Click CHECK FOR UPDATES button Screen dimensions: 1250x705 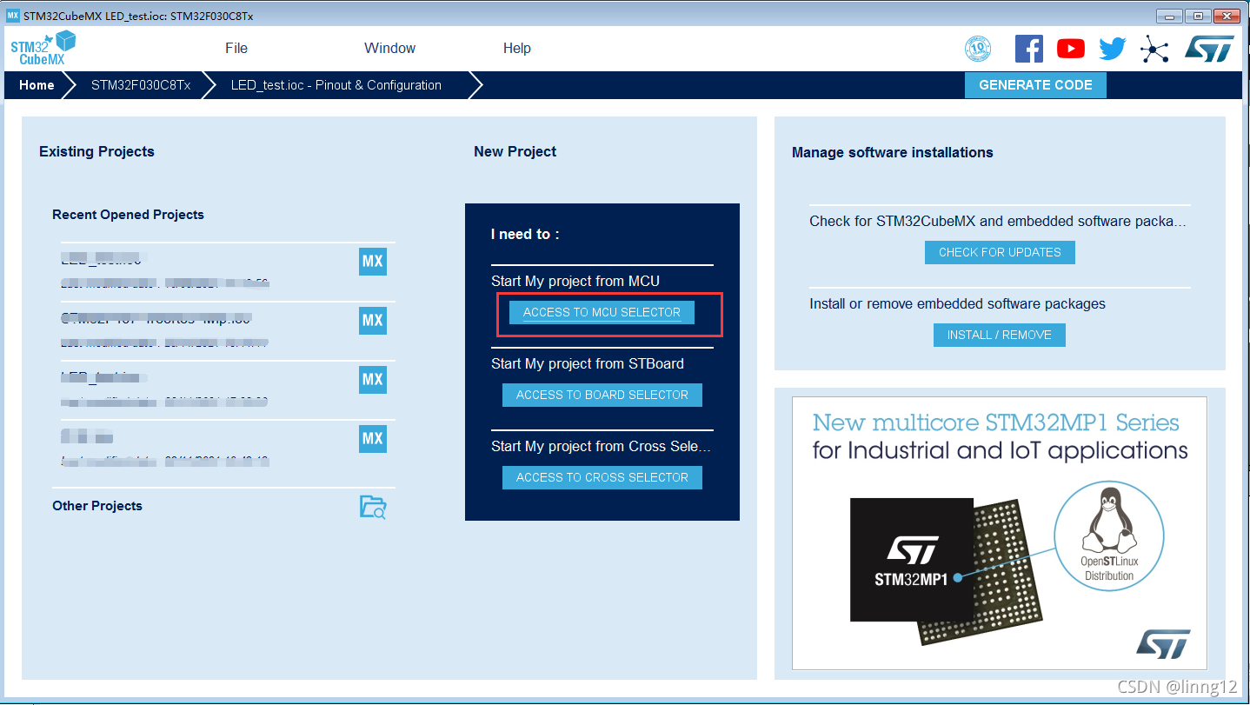(1000, 252)
